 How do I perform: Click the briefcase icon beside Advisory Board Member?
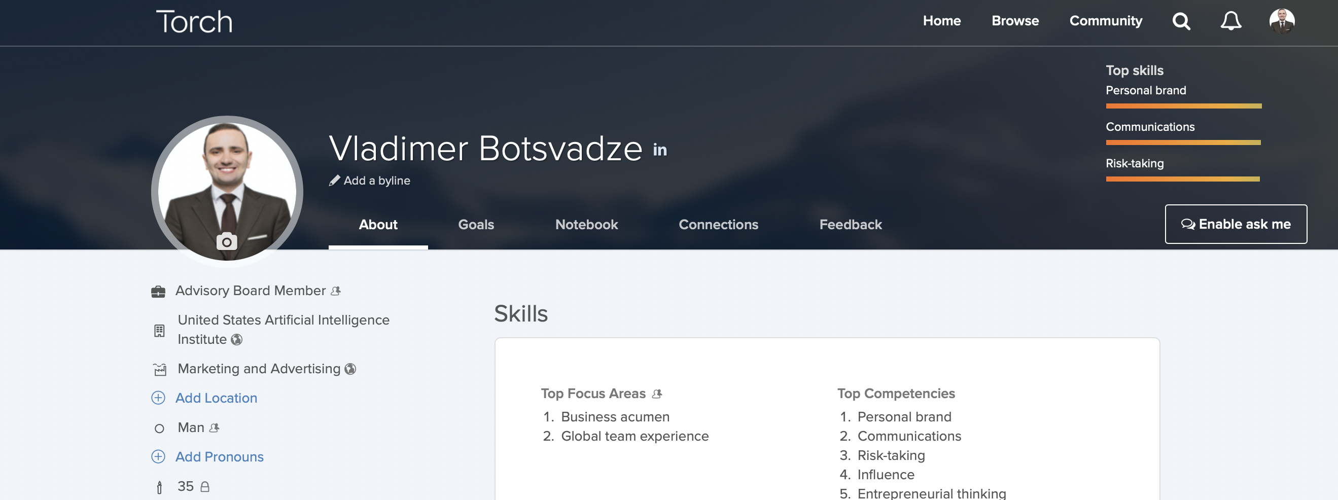(x=158, y=292)
